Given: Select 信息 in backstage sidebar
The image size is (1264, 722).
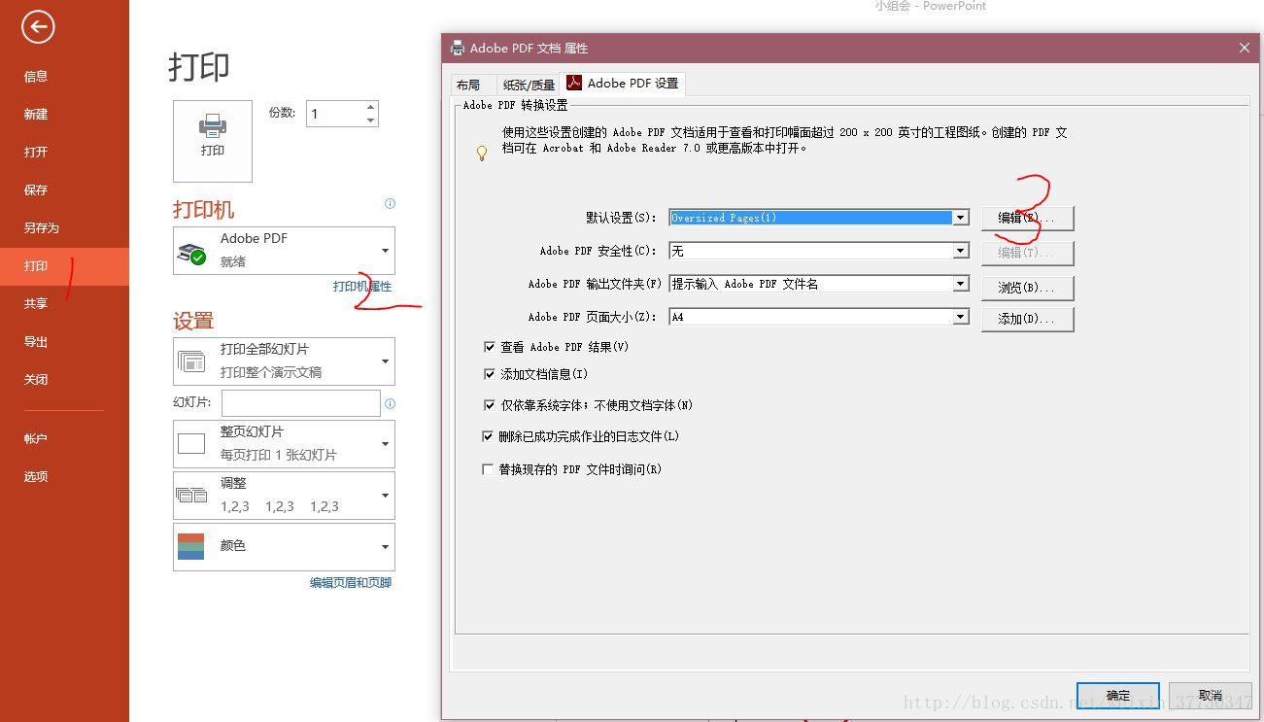Looking at the screenshot, I should pyautogui.click(x=64, y=76).
